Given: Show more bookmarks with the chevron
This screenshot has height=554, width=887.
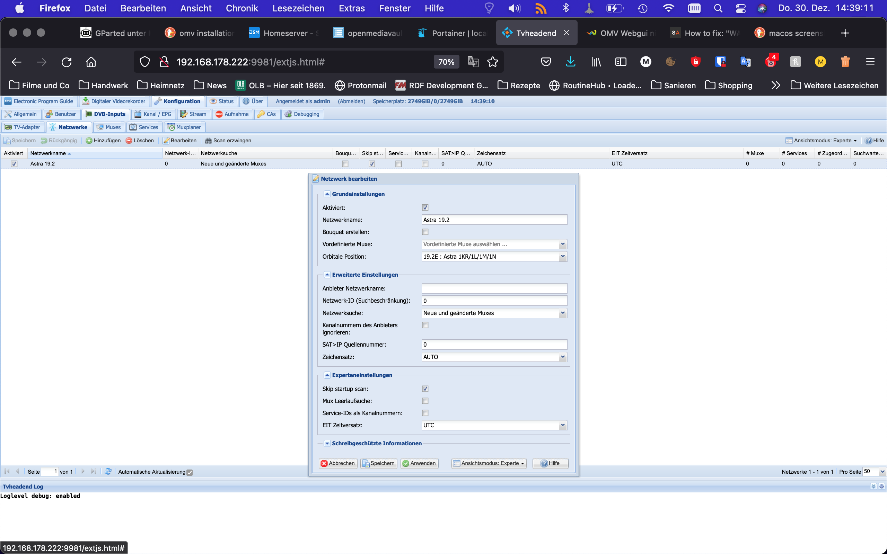Looking at the screenshot, I should pyautogui.click(x=775, y=86).
